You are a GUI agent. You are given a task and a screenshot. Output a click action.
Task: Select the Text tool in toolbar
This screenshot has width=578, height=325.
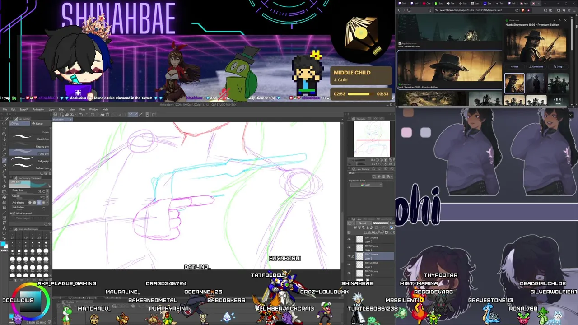(x=4, y=228)
